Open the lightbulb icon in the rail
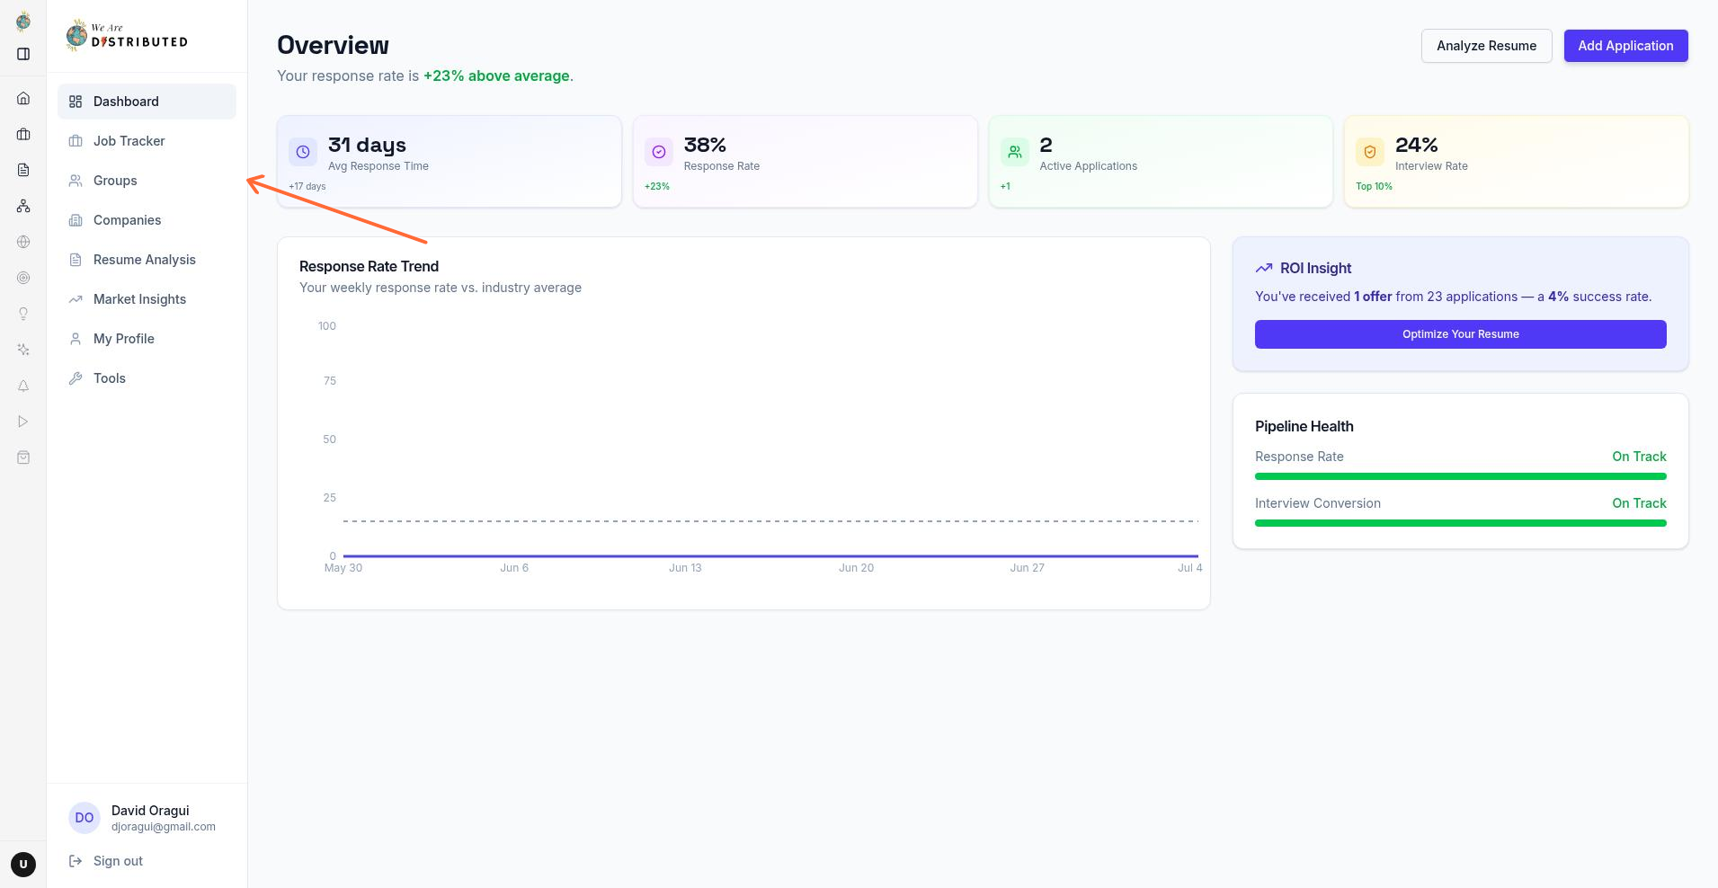Viewport: 1718px width, 888px height. (23, 314)
